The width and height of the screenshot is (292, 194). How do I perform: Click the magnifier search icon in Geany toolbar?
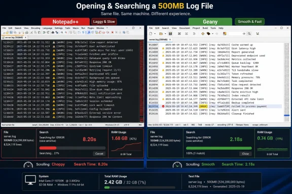coord(249,34)
